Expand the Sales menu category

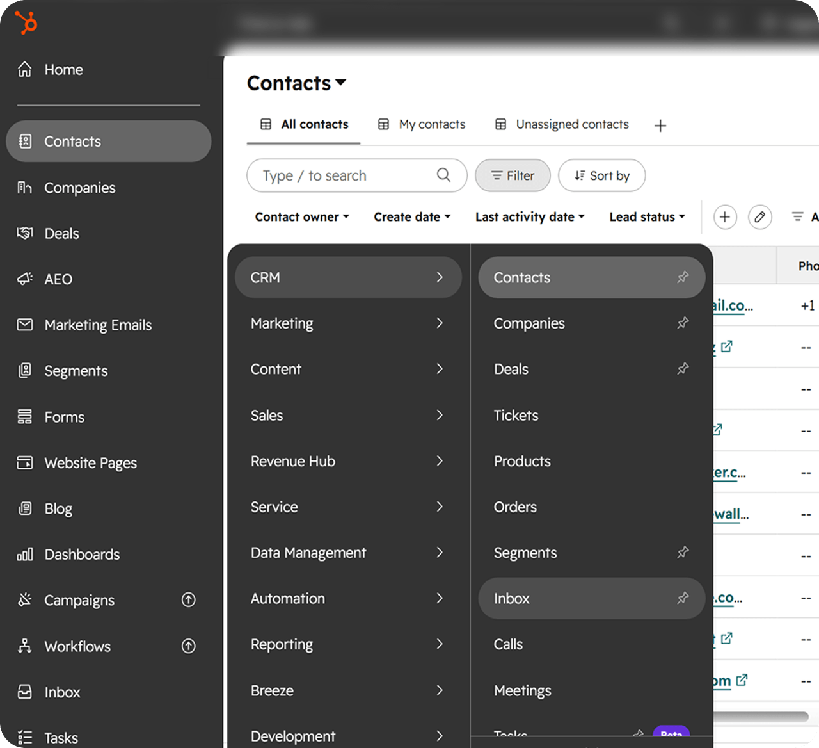[x=348, y=415]
